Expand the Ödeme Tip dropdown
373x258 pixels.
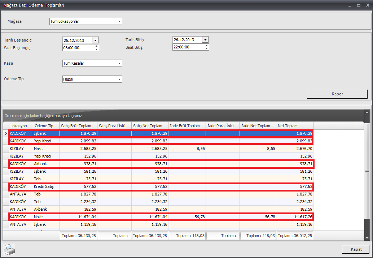tap(119, 79)
